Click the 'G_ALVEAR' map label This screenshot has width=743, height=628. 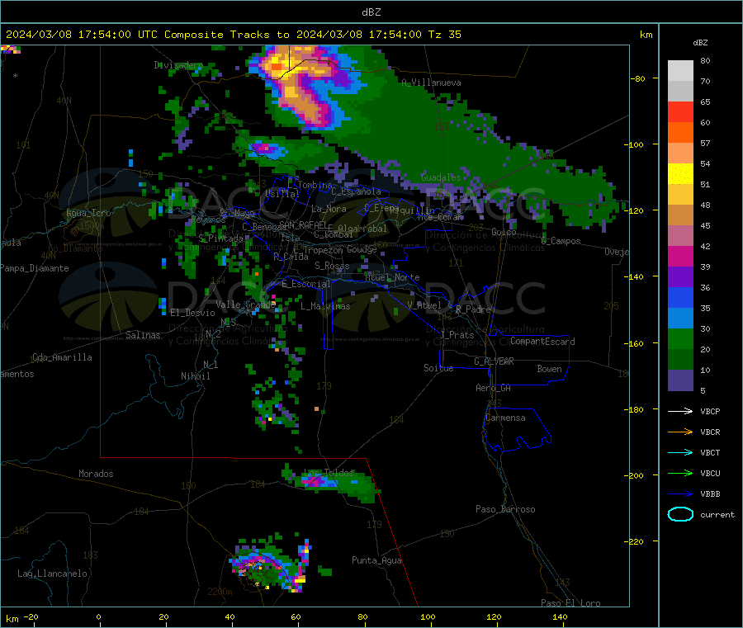click(x=494, y=361)
